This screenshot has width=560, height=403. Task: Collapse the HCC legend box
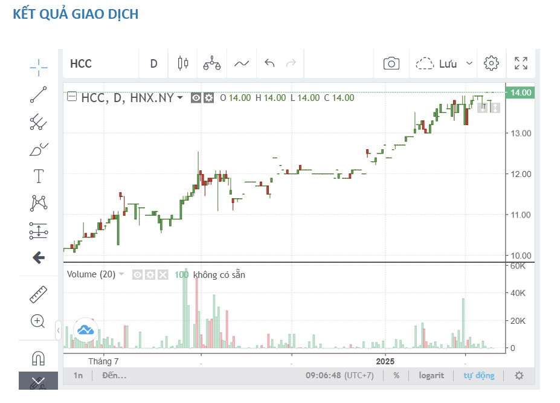[x=72, y=97]
